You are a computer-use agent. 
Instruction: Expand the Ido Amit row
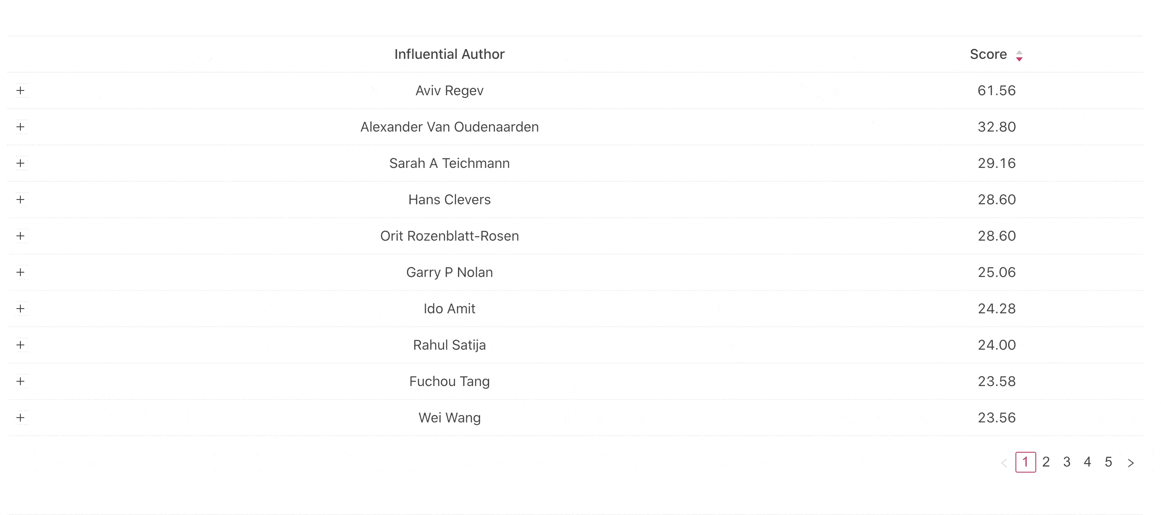click(20, 309)
